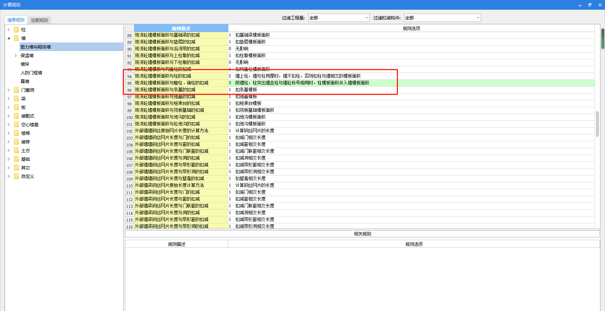Expand the 装修 tree node
This screenshot has height=311, width=605.
9,142
